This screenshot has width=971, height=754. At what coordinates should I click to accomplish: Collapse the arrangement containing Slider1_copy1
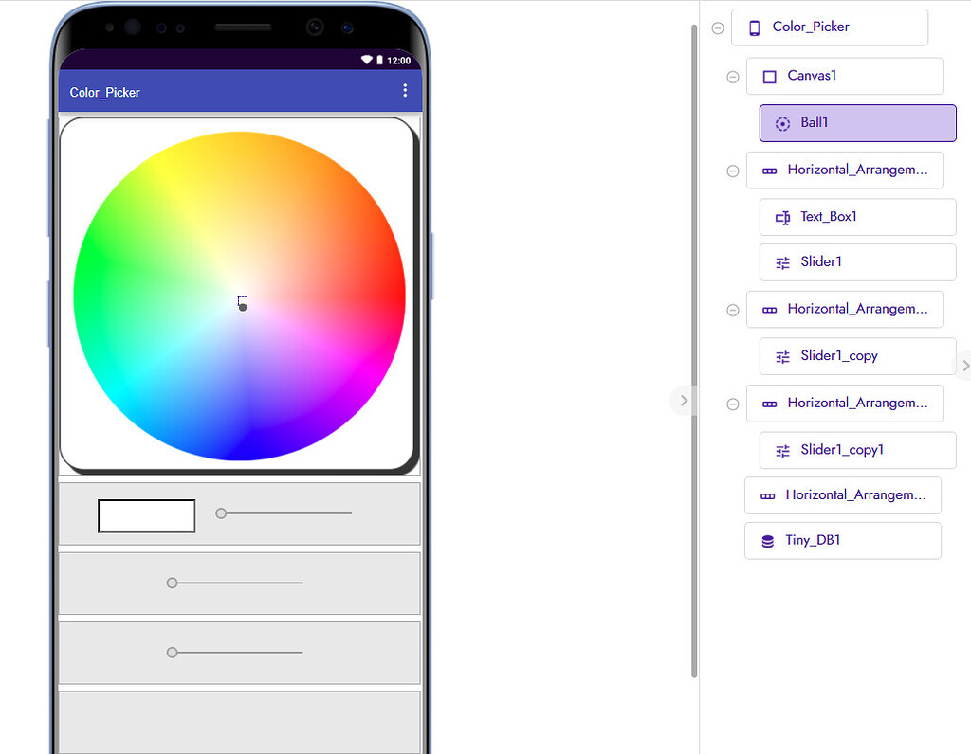click(732, 404)
